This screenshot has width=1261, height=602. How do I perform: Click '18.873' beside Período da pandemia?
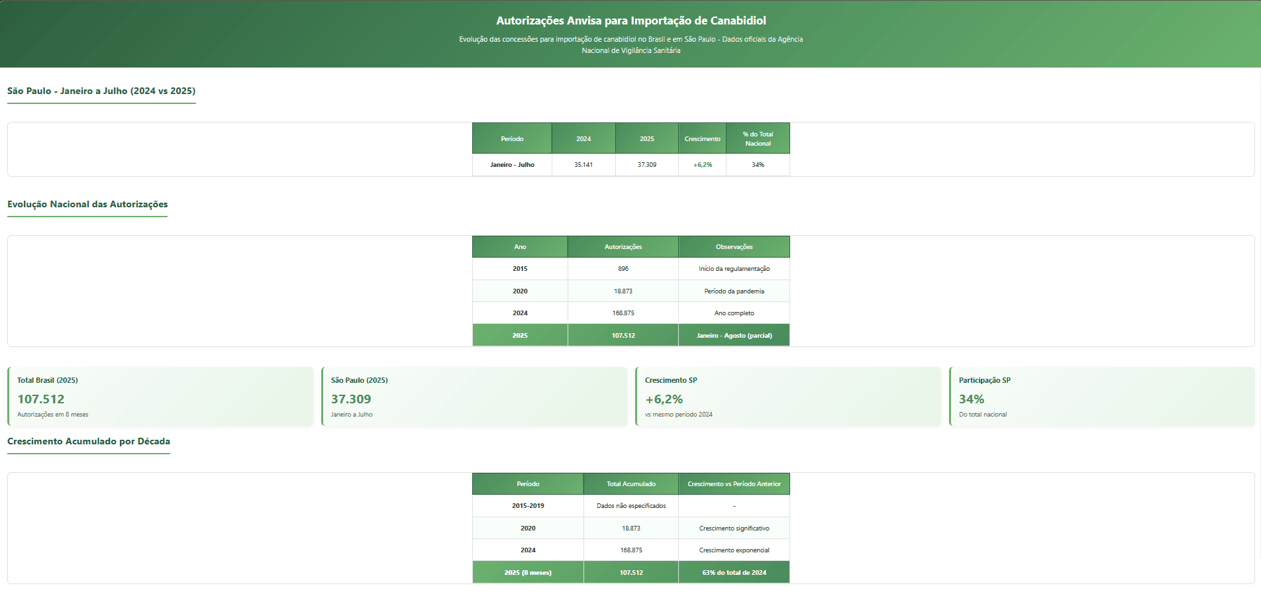tap(623, 291)
